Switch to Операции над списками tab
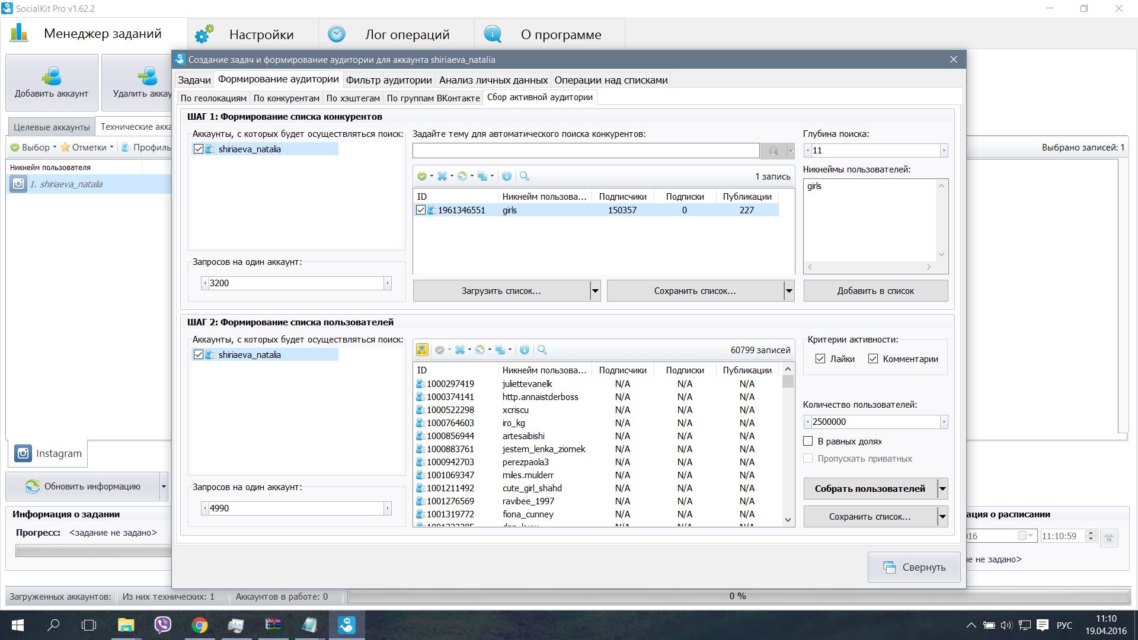 [611, 80]
